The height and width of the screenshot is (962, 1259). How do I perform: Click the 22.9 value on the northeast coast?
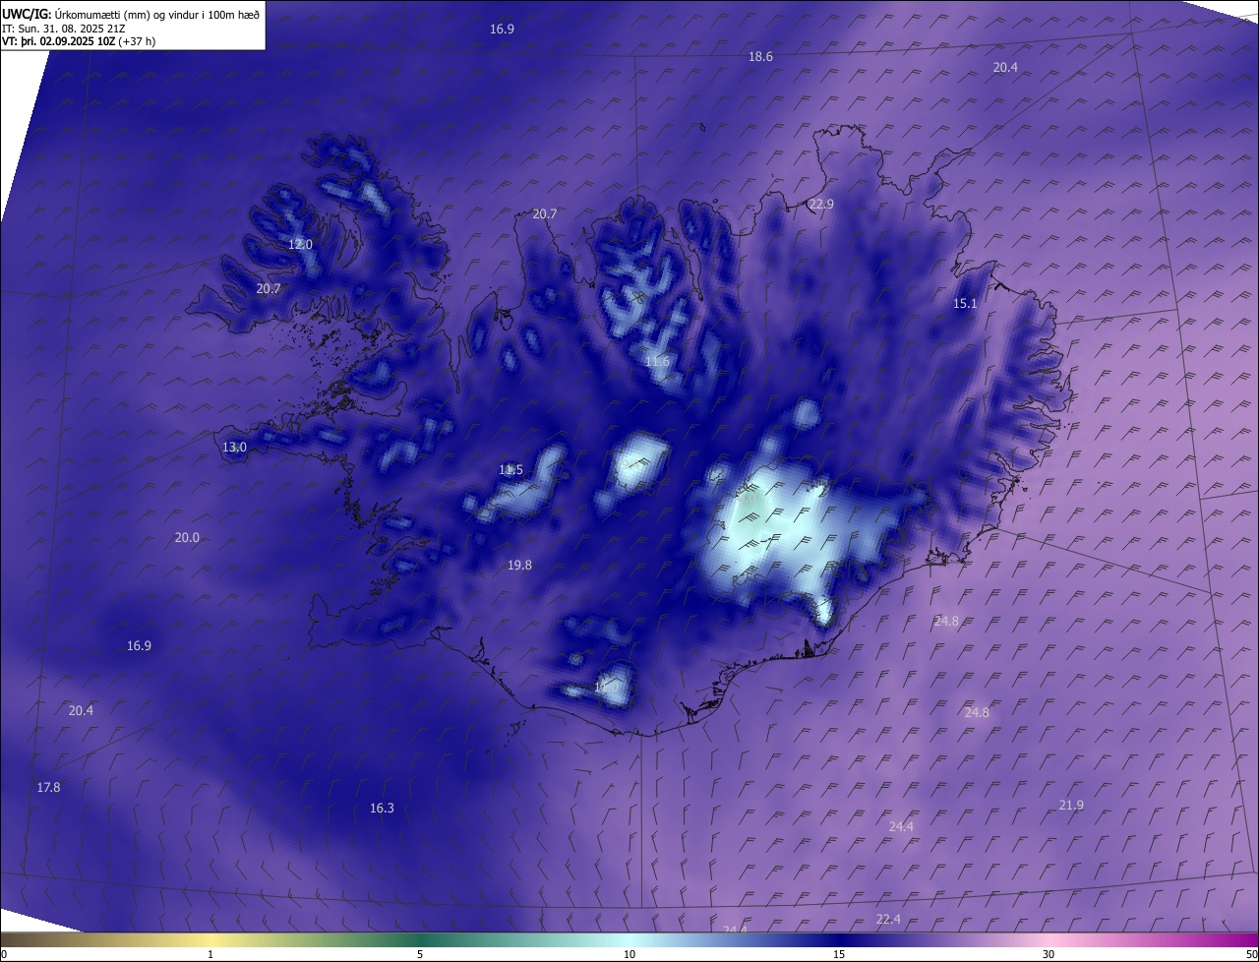[820, 205]
